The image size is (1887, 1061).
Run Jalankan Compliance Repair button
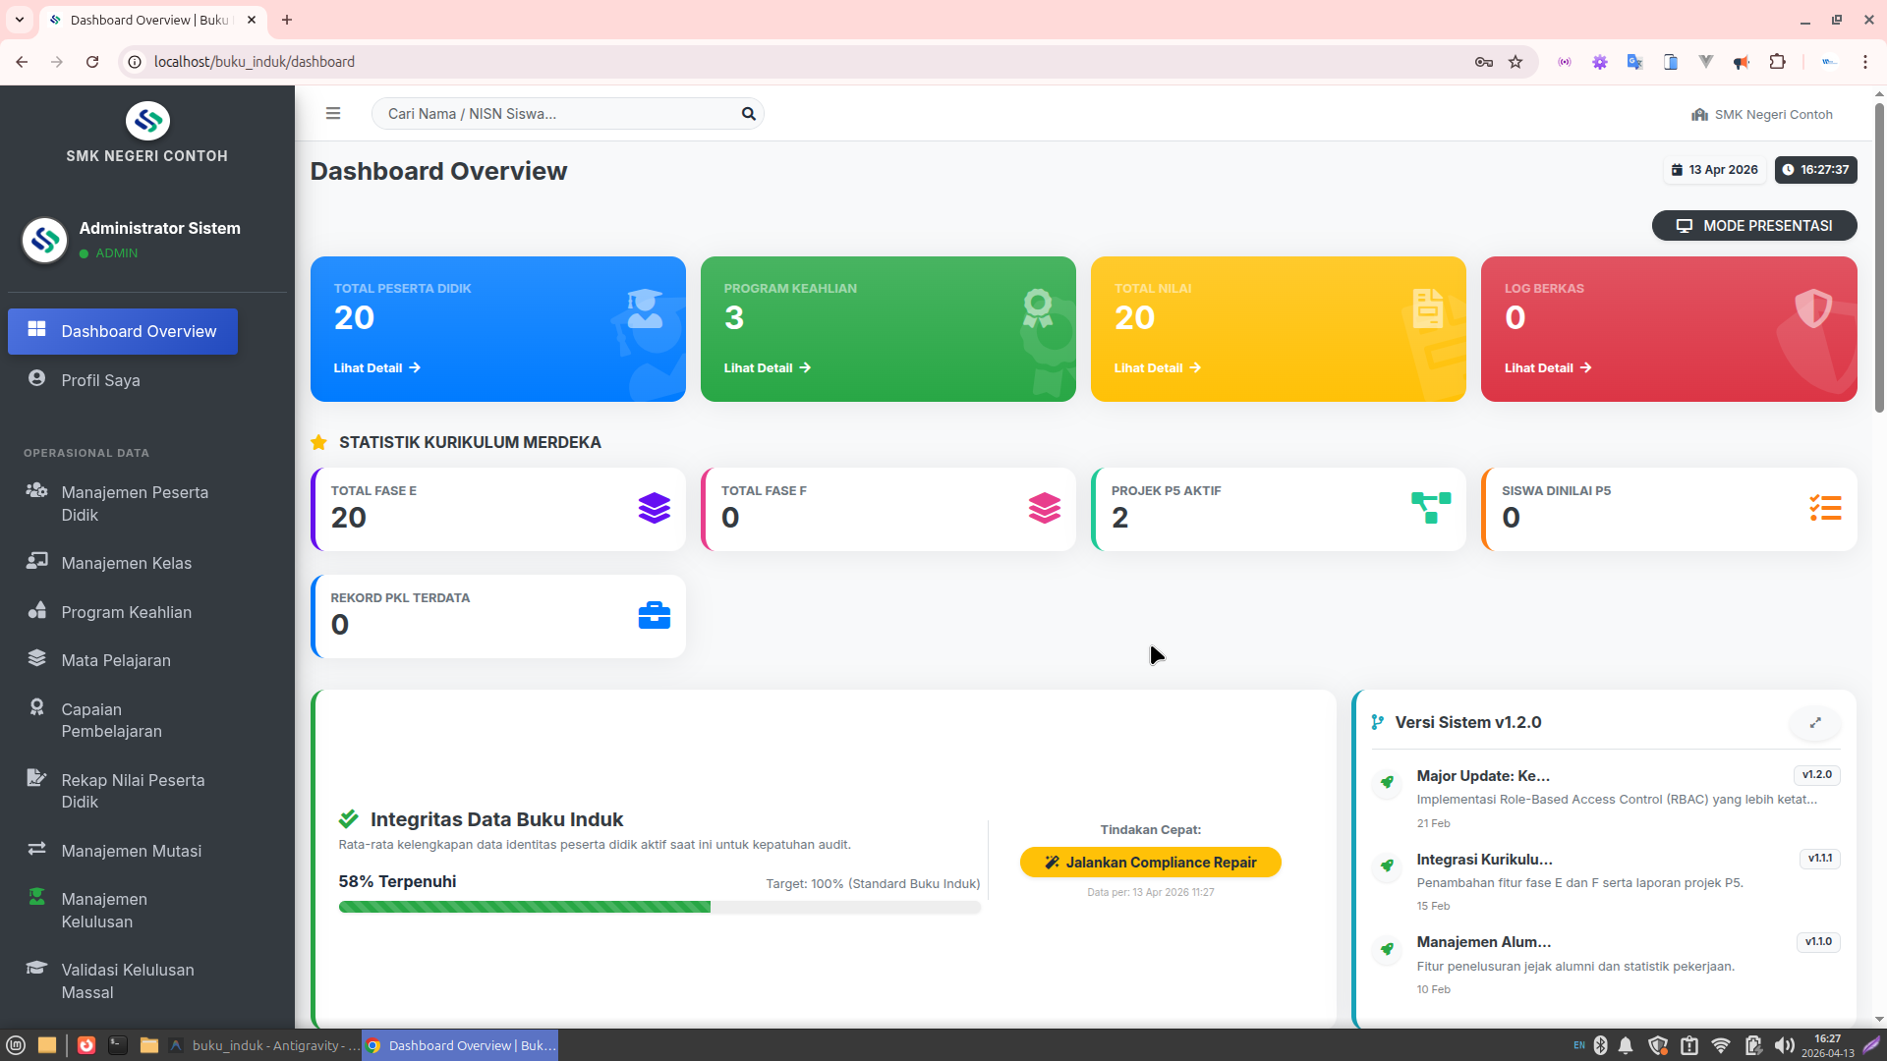click(x=1150, y=863)
